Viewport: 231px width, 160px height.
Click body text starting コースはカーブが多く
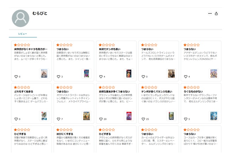201,141
